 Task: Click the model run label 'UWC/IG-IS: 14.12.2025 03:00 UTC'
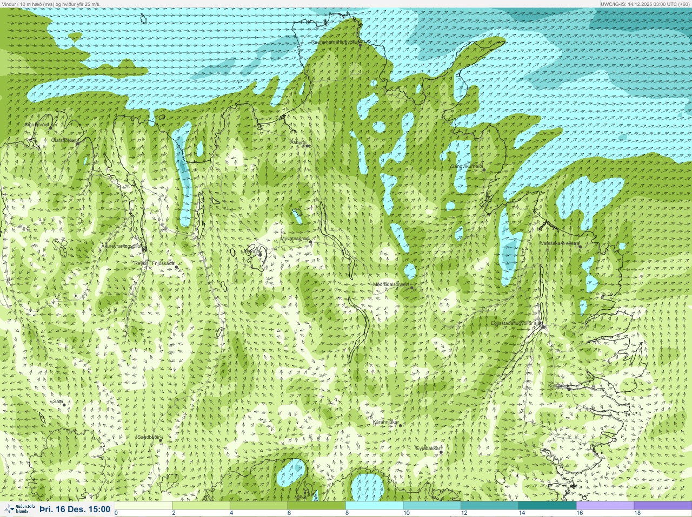[x=637, y=4]
